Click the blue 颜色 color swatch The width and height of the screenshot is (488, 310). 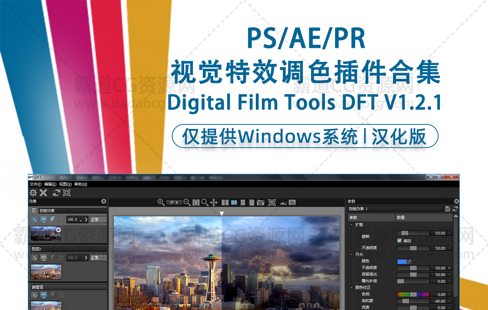[402, 261]
